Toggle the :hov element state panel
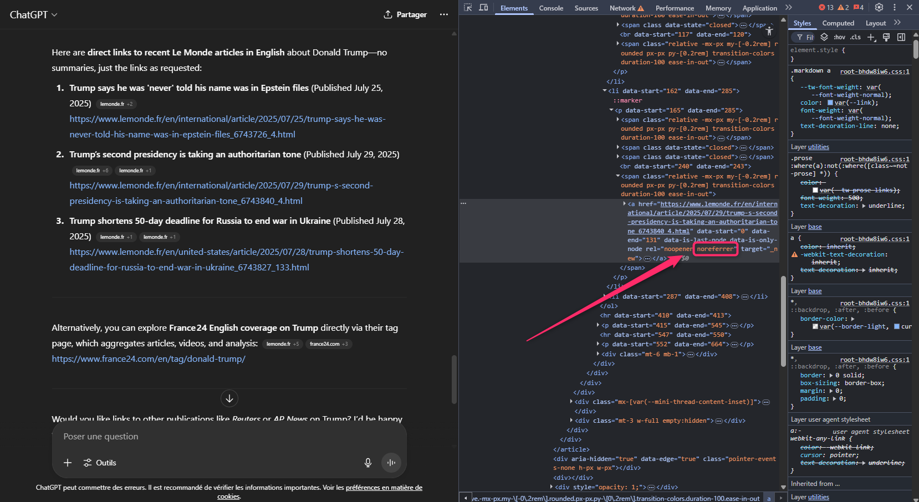Screen dimensions: 919x502 (839, 37)
